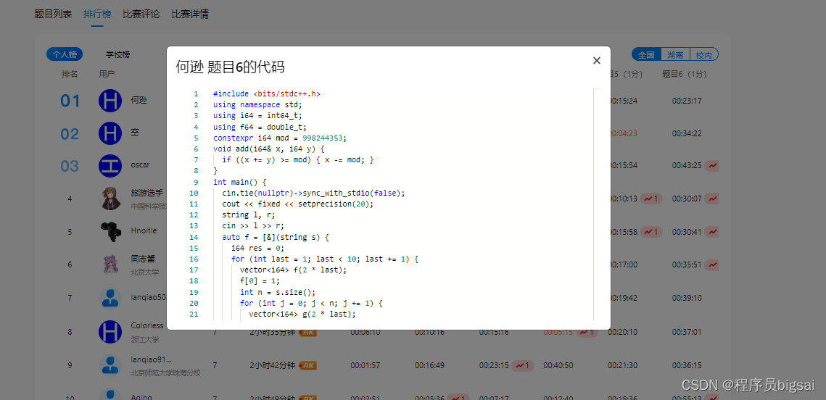Open Hnoitle's 题目6 time 00:30:41
826x400 pixels.
[687, 232]
